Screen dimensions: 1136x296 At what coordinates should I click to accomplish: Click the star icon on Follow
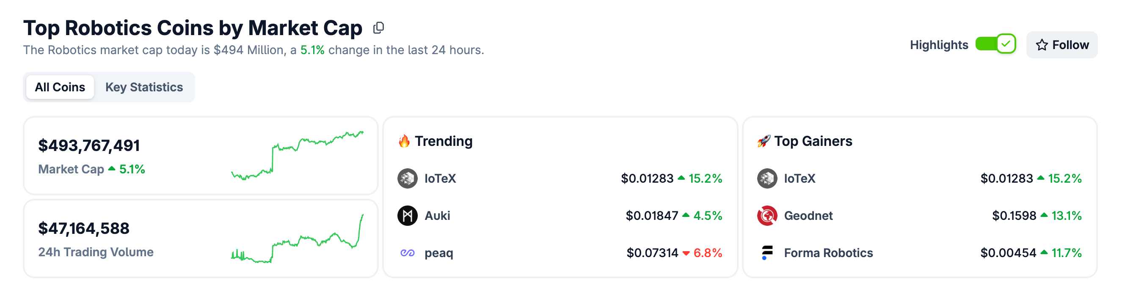click(1042, 45)
